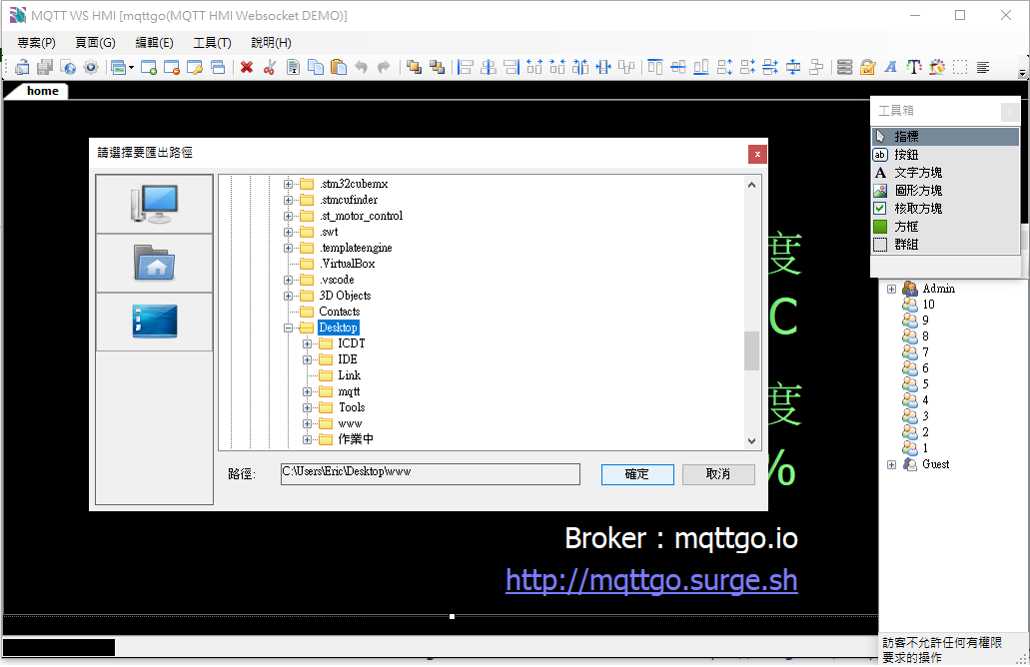The width and height of the screenshot is (1030, 667).
Task: Click the 路徑 path input field
Action: [x=431, y=474]
